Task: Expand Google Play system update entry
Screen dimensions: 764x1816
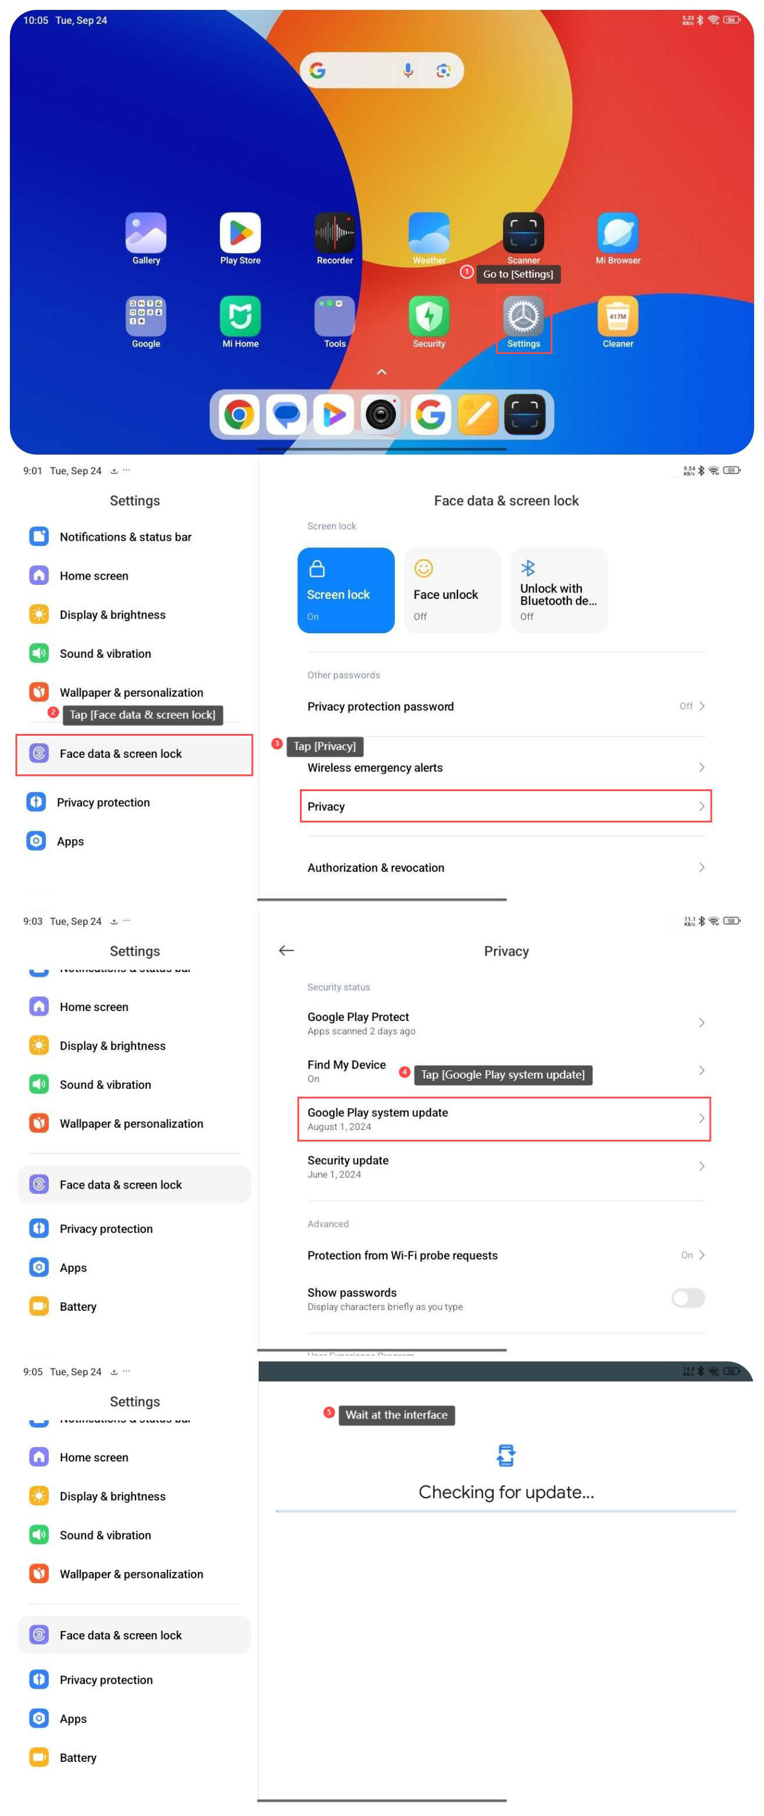Action: [504, 1119]
